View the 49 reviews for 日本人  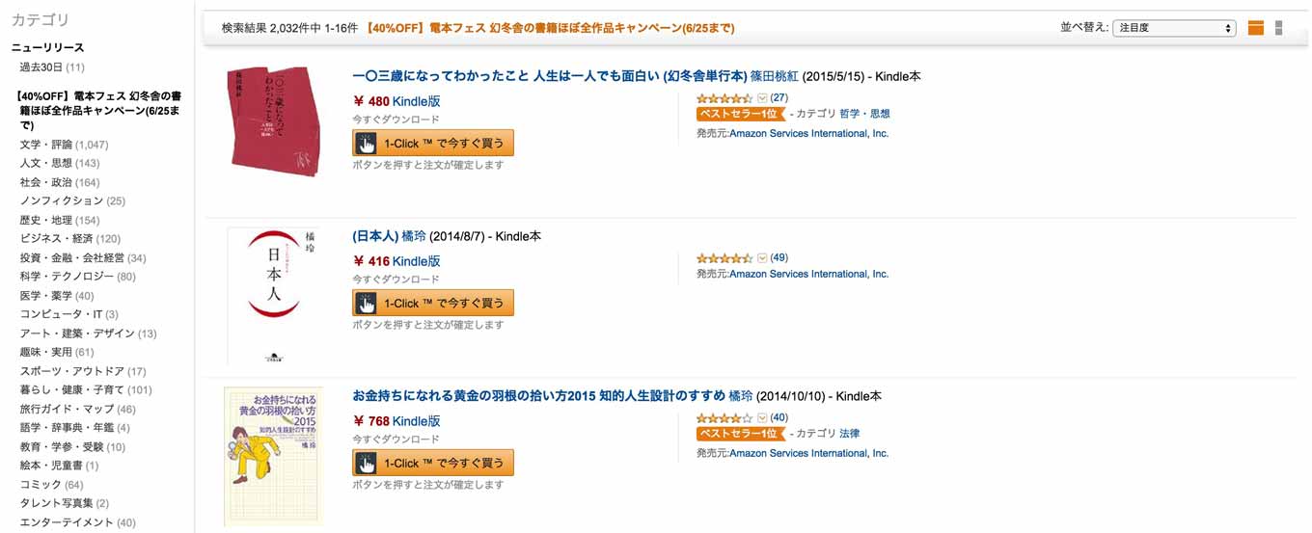click(x=779, y=258)
